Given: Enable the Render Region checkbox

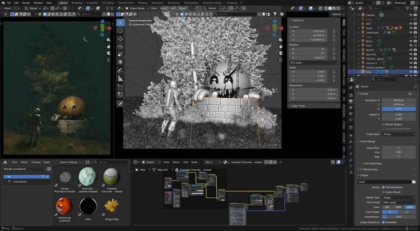Looking at the screenshot, I should click(x=383, y=125).
